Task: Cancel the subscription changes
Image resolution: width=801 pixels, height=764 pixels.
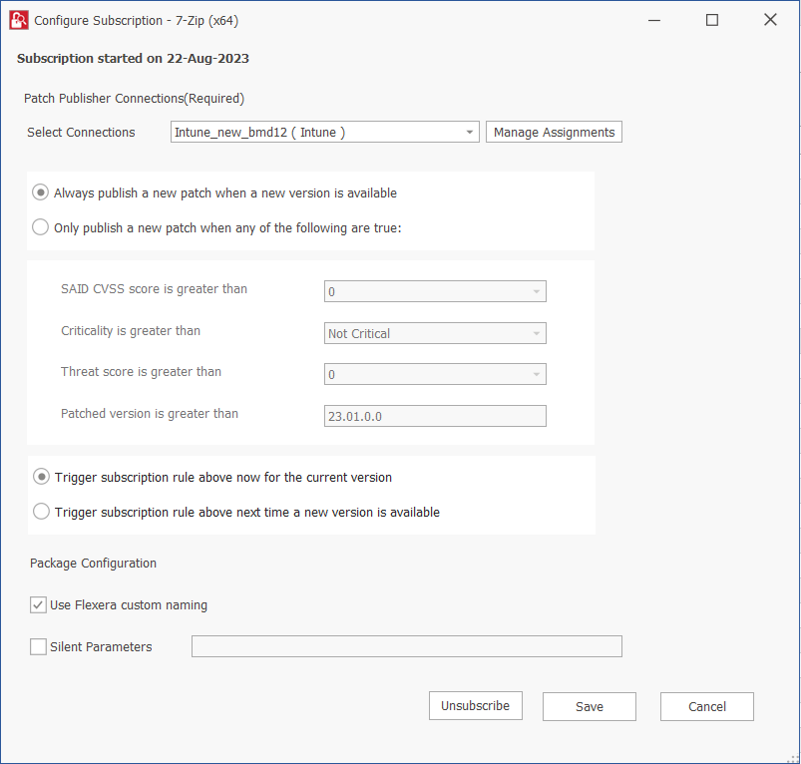Action: (706, 706)
